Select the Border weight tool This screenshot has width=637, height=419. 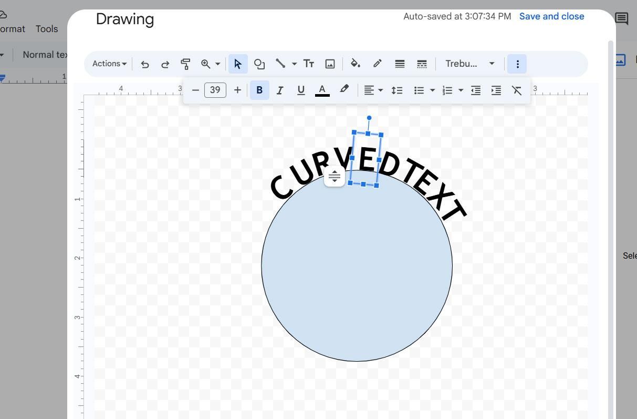click(400, 64)
